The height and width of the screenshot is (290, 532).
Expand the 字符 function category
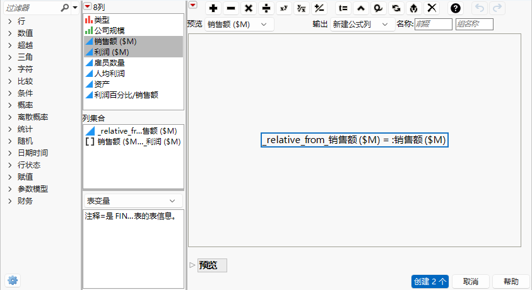pos(10,69)
